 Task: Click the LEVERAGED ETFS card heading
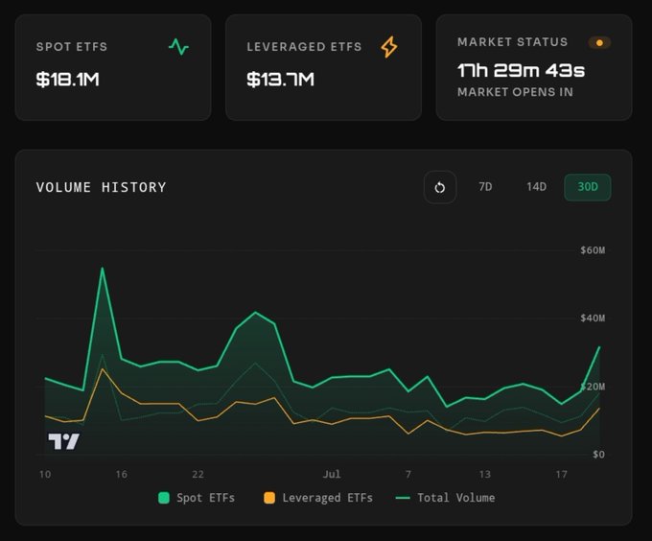(304, 47)
